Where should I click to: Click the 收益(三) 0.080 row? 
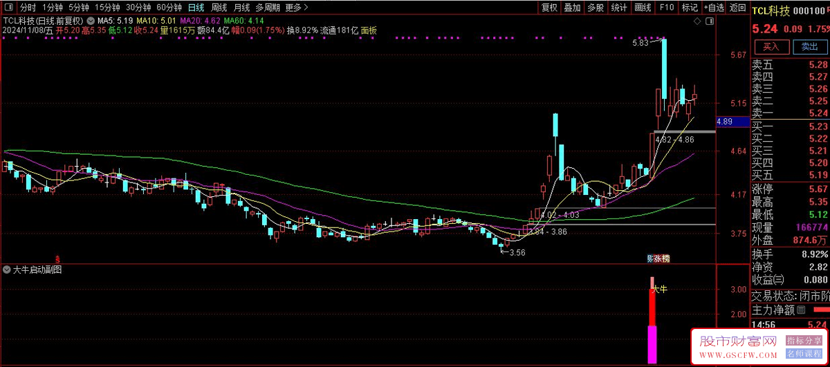[x=790, y=279]
